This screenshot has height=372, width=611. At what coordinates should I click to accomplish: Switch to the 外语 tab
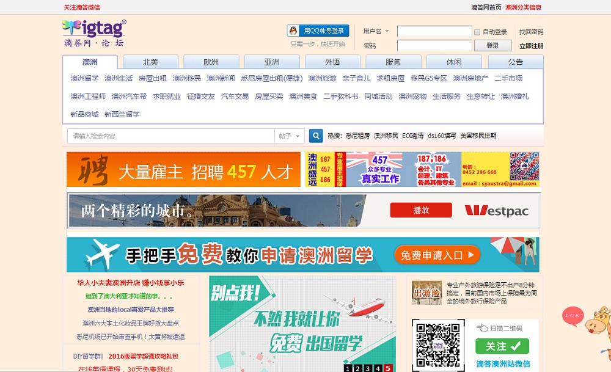tap(333, 62)
